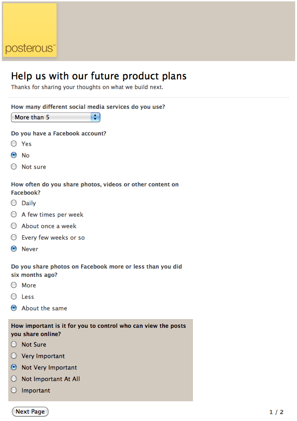Select Never for sharing frequency
Image resolution: width=297 pixels, height=421 pixels.
14,249
